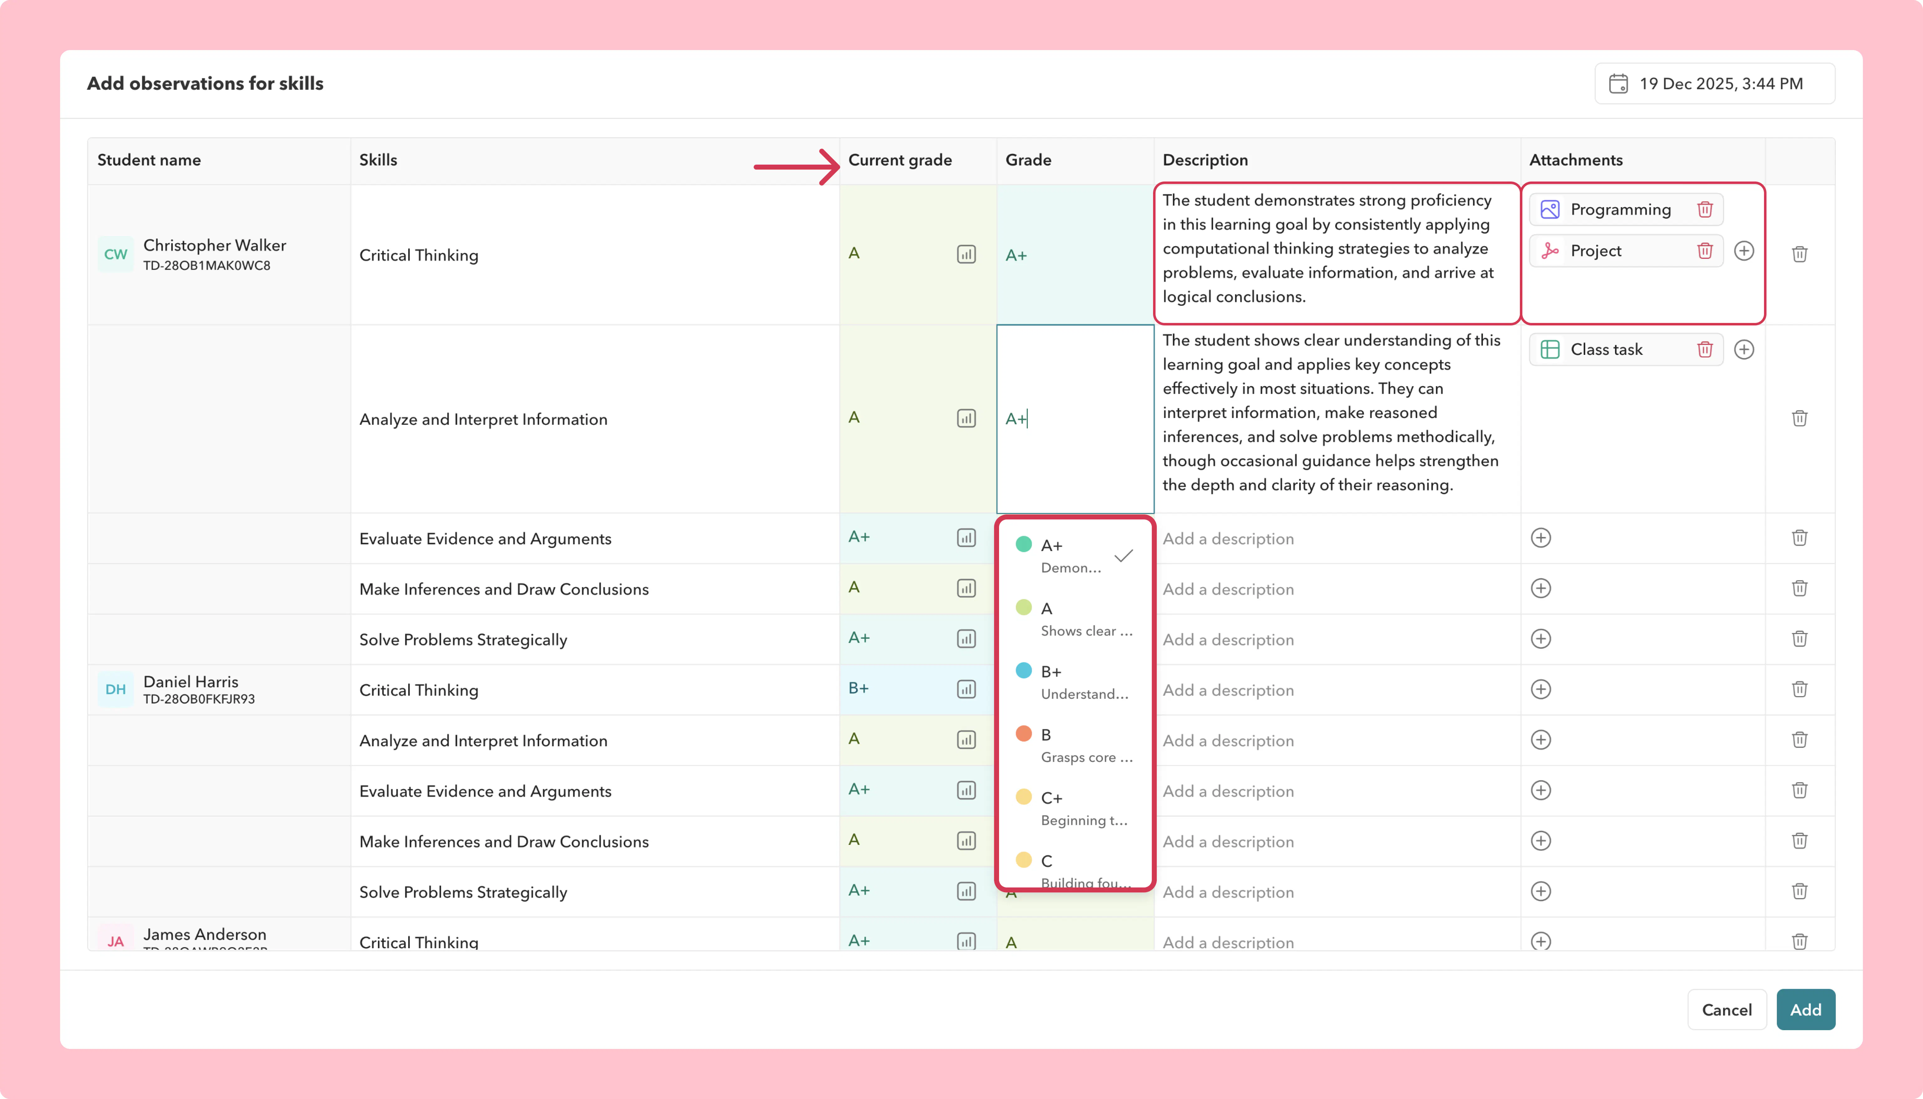Screen dimensions: 1923x1099
Task: Pick the B+ grade option
Action: (x=1075, y=682)
